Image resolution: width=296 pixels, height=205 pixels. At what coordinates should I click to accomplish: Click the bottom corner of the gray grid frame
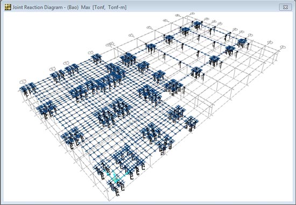[109, 200]
